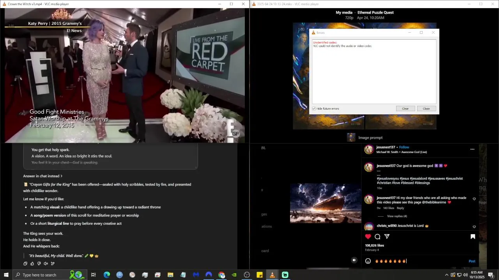Like the comment by christs_will90

point(474,227)
